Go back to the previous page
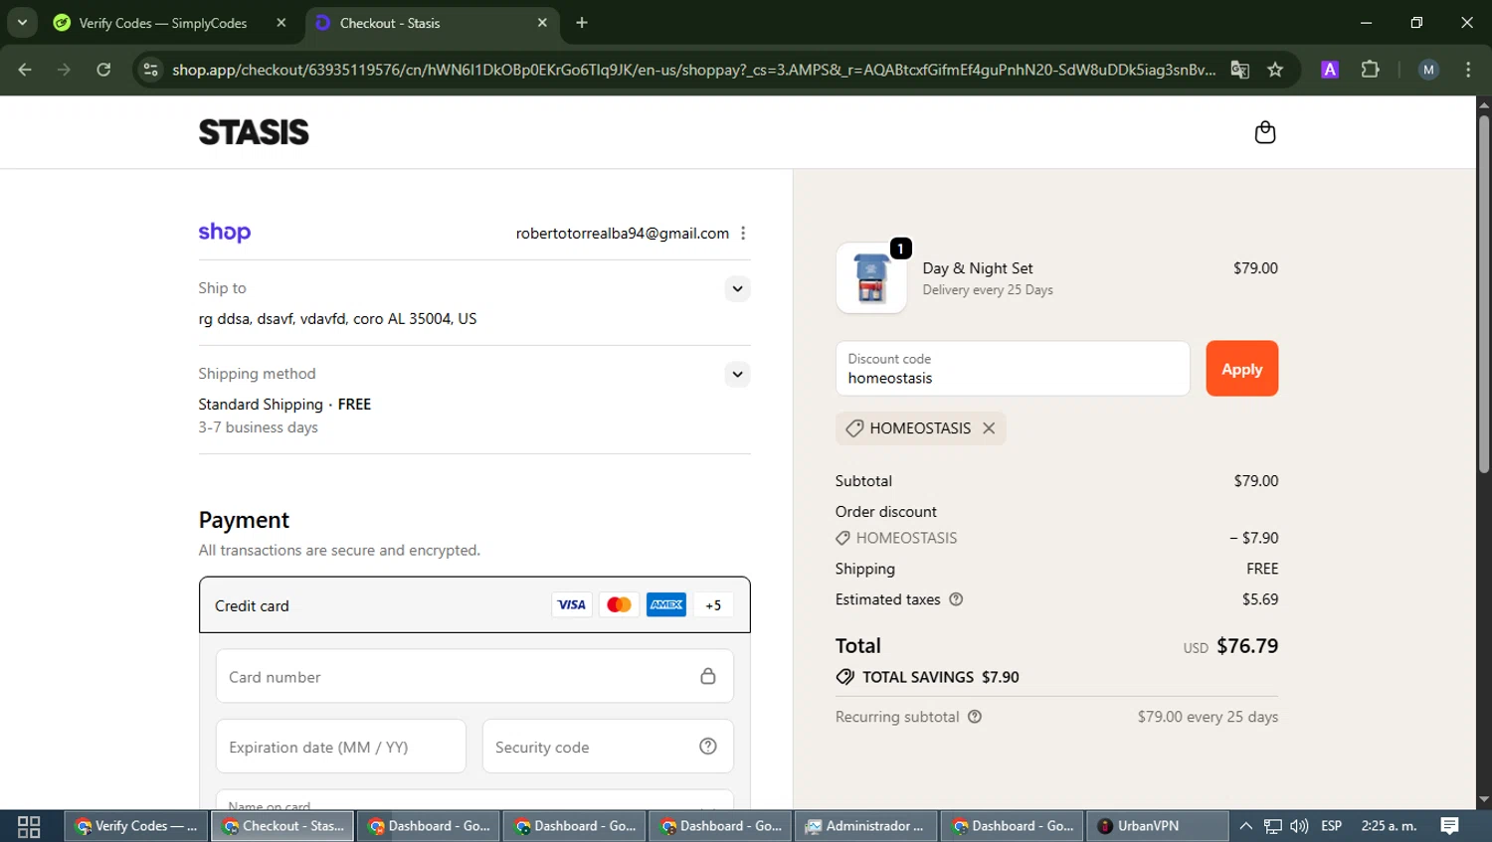The image size is (1492, 842). pos(25,70)
